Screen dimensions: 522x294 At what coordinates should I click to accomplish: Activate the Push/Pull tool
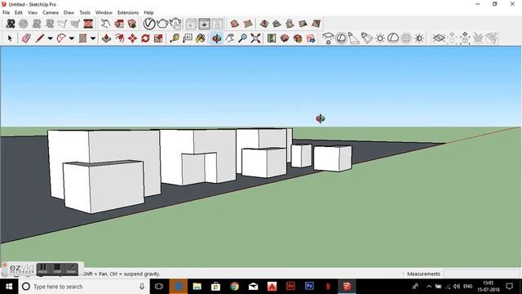(106, 38)
